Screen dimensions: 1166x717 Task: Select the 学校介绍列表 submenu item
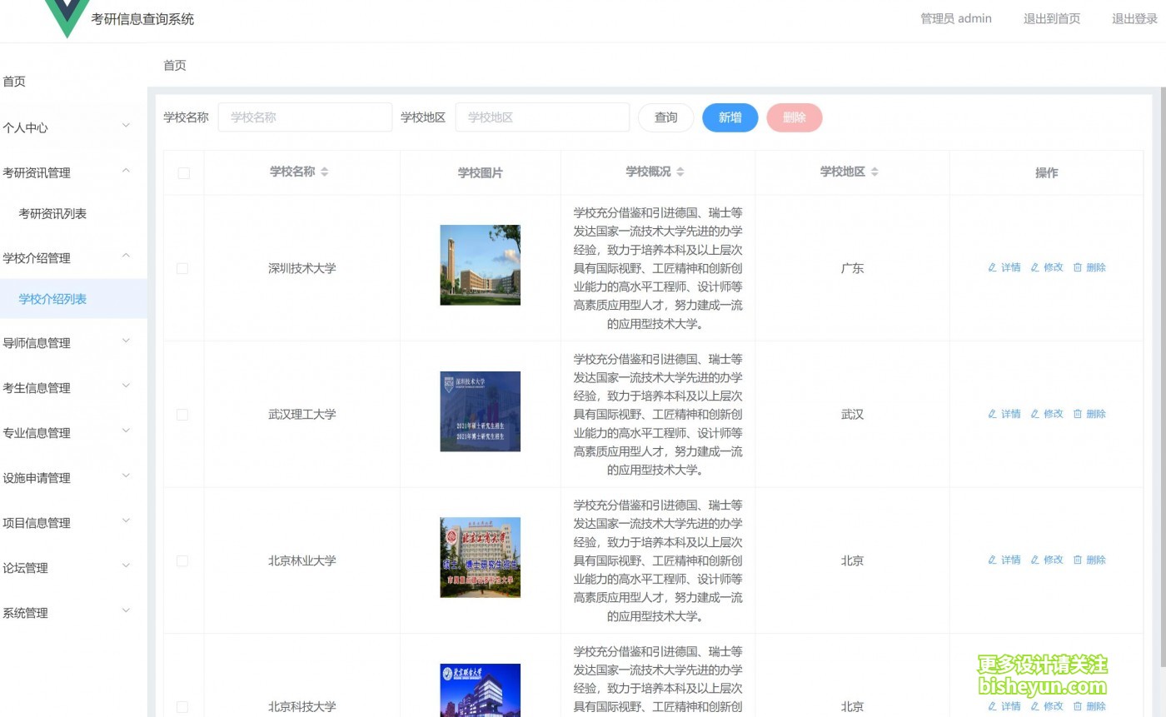pyautogui.click(x=73, y=299)
